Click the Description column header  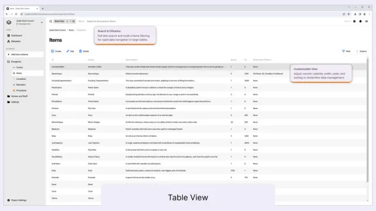(x=132, y=60)
